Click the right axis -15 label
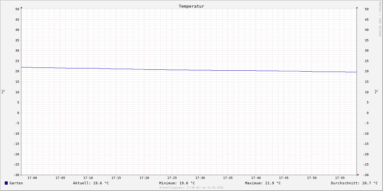Screen dimensions: 383x191 point(366,144)
